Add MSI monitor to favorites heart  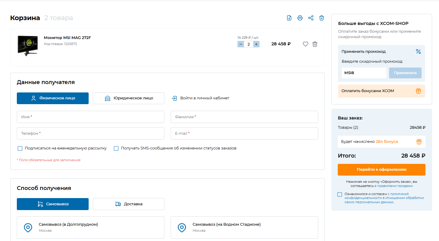[x=305, y=44]
